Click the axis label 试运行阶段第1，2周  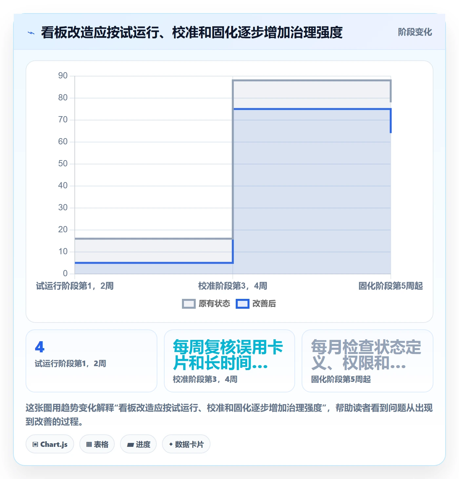coord(75,286)
